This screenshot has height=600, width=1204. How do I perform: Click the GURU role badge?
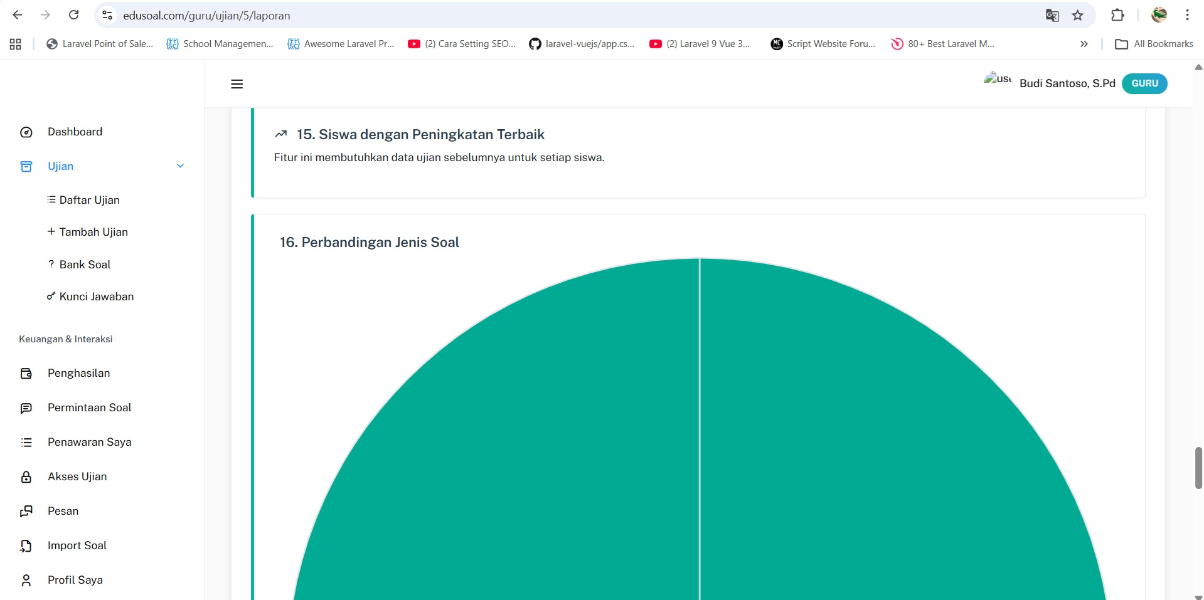1144,83
